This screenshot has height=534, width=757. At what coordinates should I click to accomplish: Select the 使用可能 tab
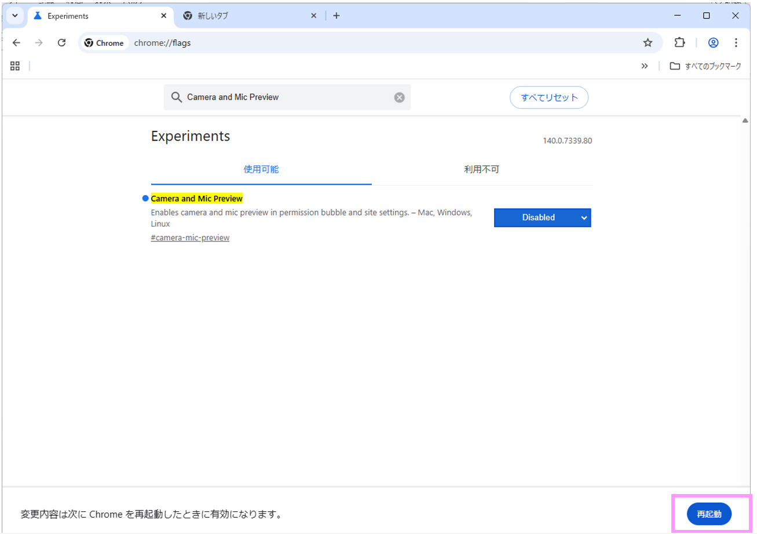click(x=261, y=170)
